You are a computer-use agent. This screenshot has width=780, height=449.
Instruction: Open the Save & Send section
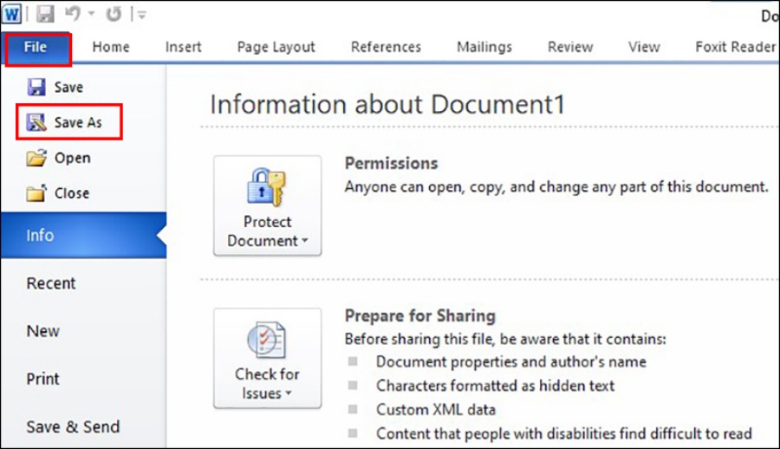tap(73, 426)
